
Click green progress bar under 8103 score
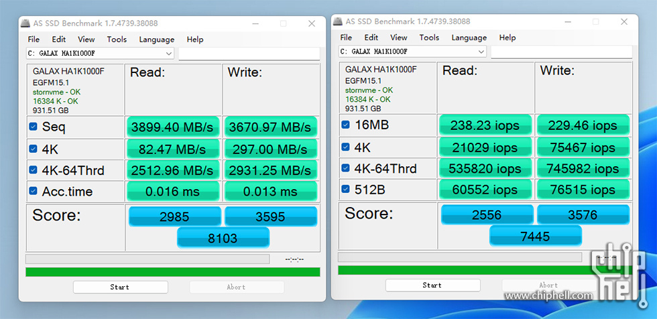coord(172,271)
